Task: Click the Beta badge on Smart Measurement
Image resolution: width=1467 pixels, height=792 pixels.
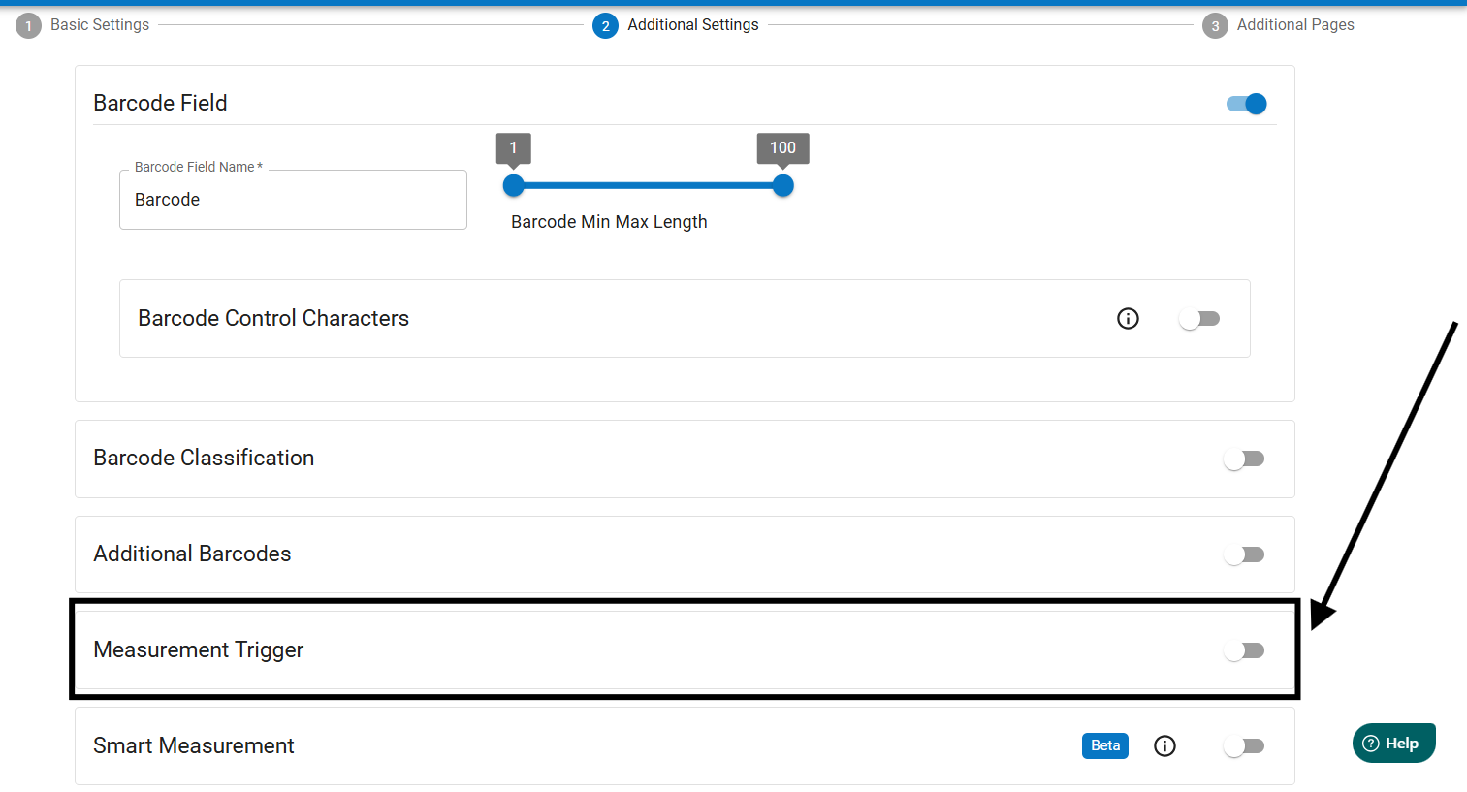Action: pos(1104,745)
